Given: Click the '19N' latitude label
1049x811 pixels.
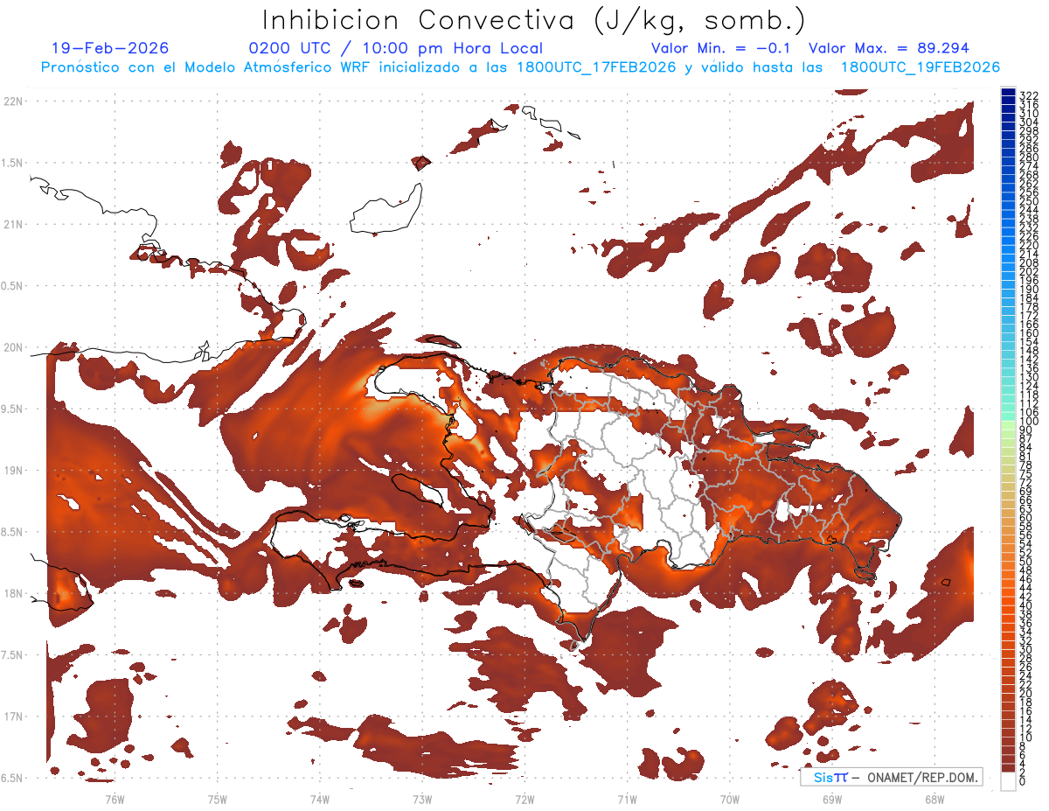Looking at the screenshot, I should point(14,471).
